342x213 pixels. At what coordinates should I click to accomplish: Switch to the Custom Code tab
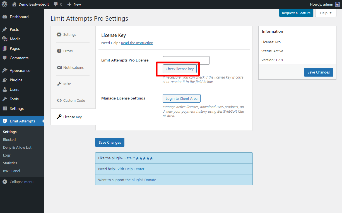73,100
